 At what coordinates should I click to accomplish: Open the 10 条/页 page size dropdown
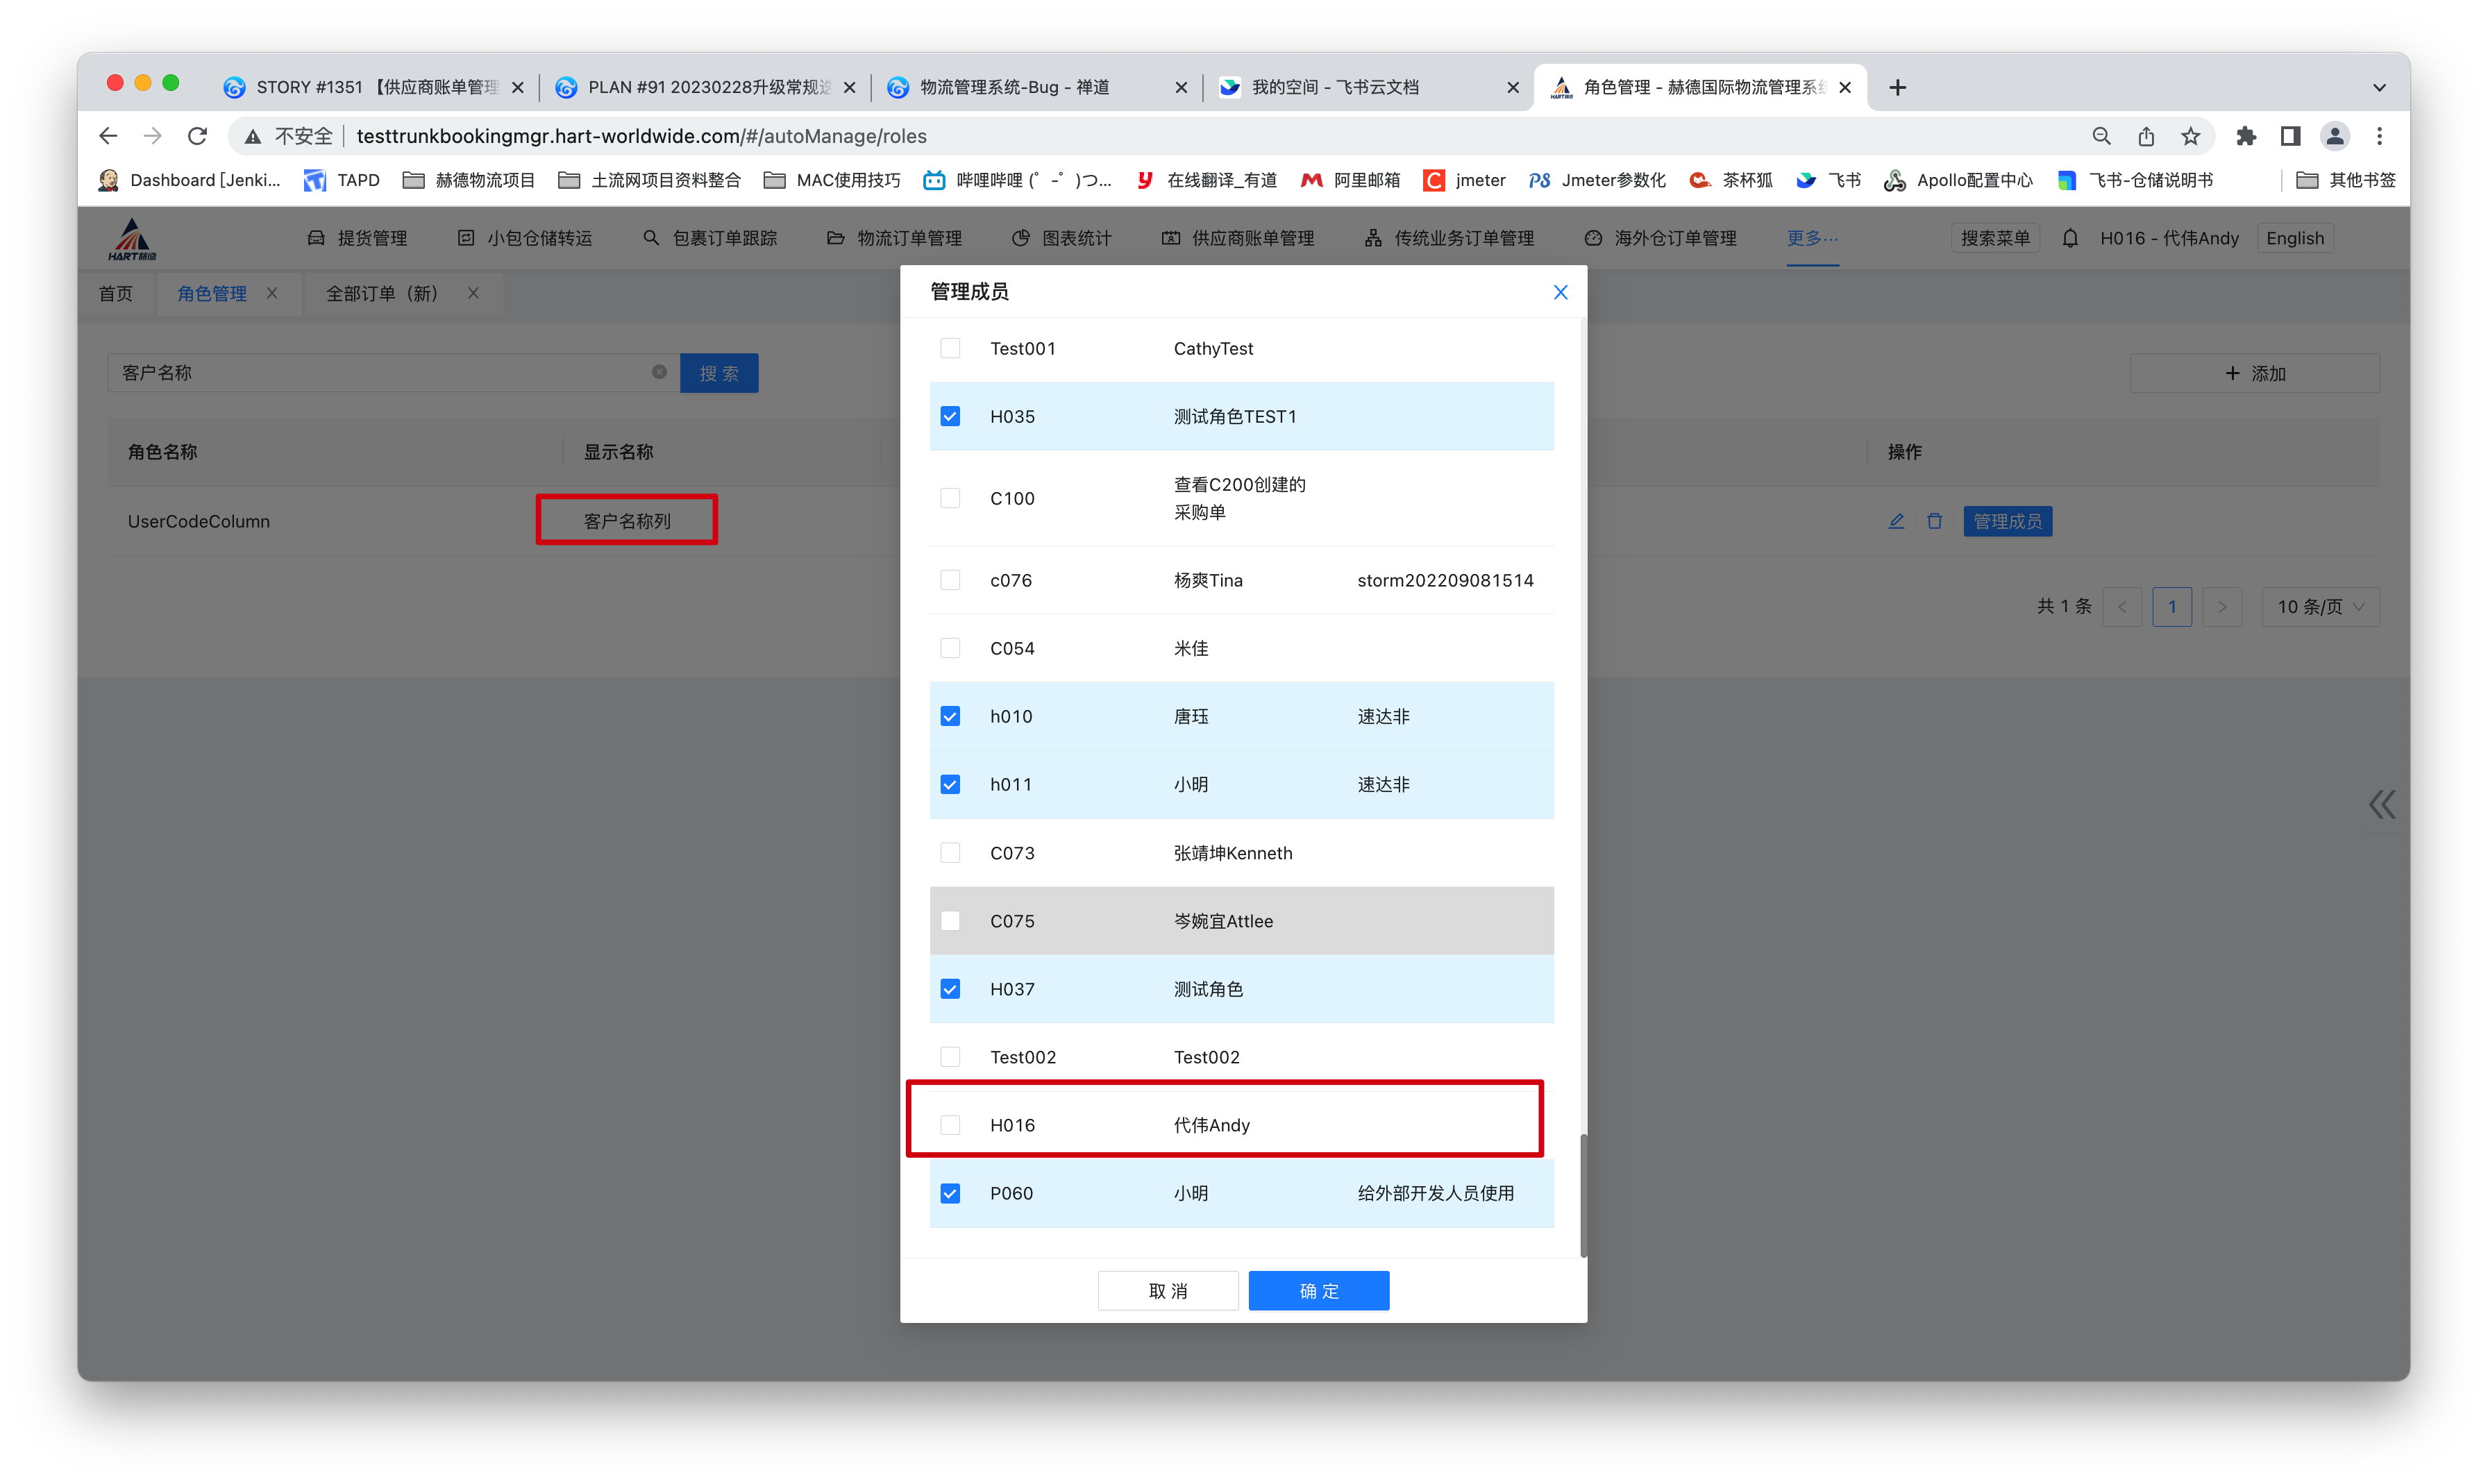point(2320,606)
